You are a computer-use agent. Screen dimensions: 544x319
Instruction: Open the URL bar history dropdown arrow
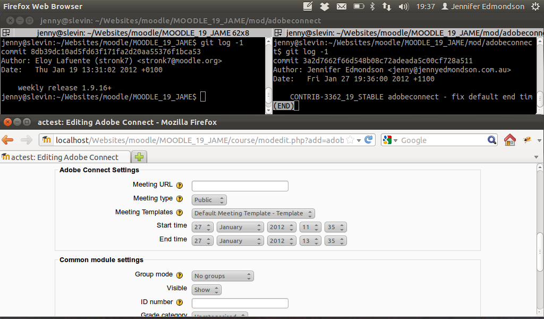click(359, 140)
